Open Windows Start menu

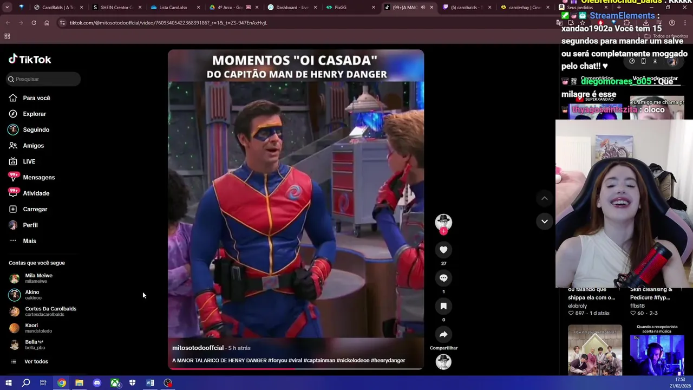(8, 383)
